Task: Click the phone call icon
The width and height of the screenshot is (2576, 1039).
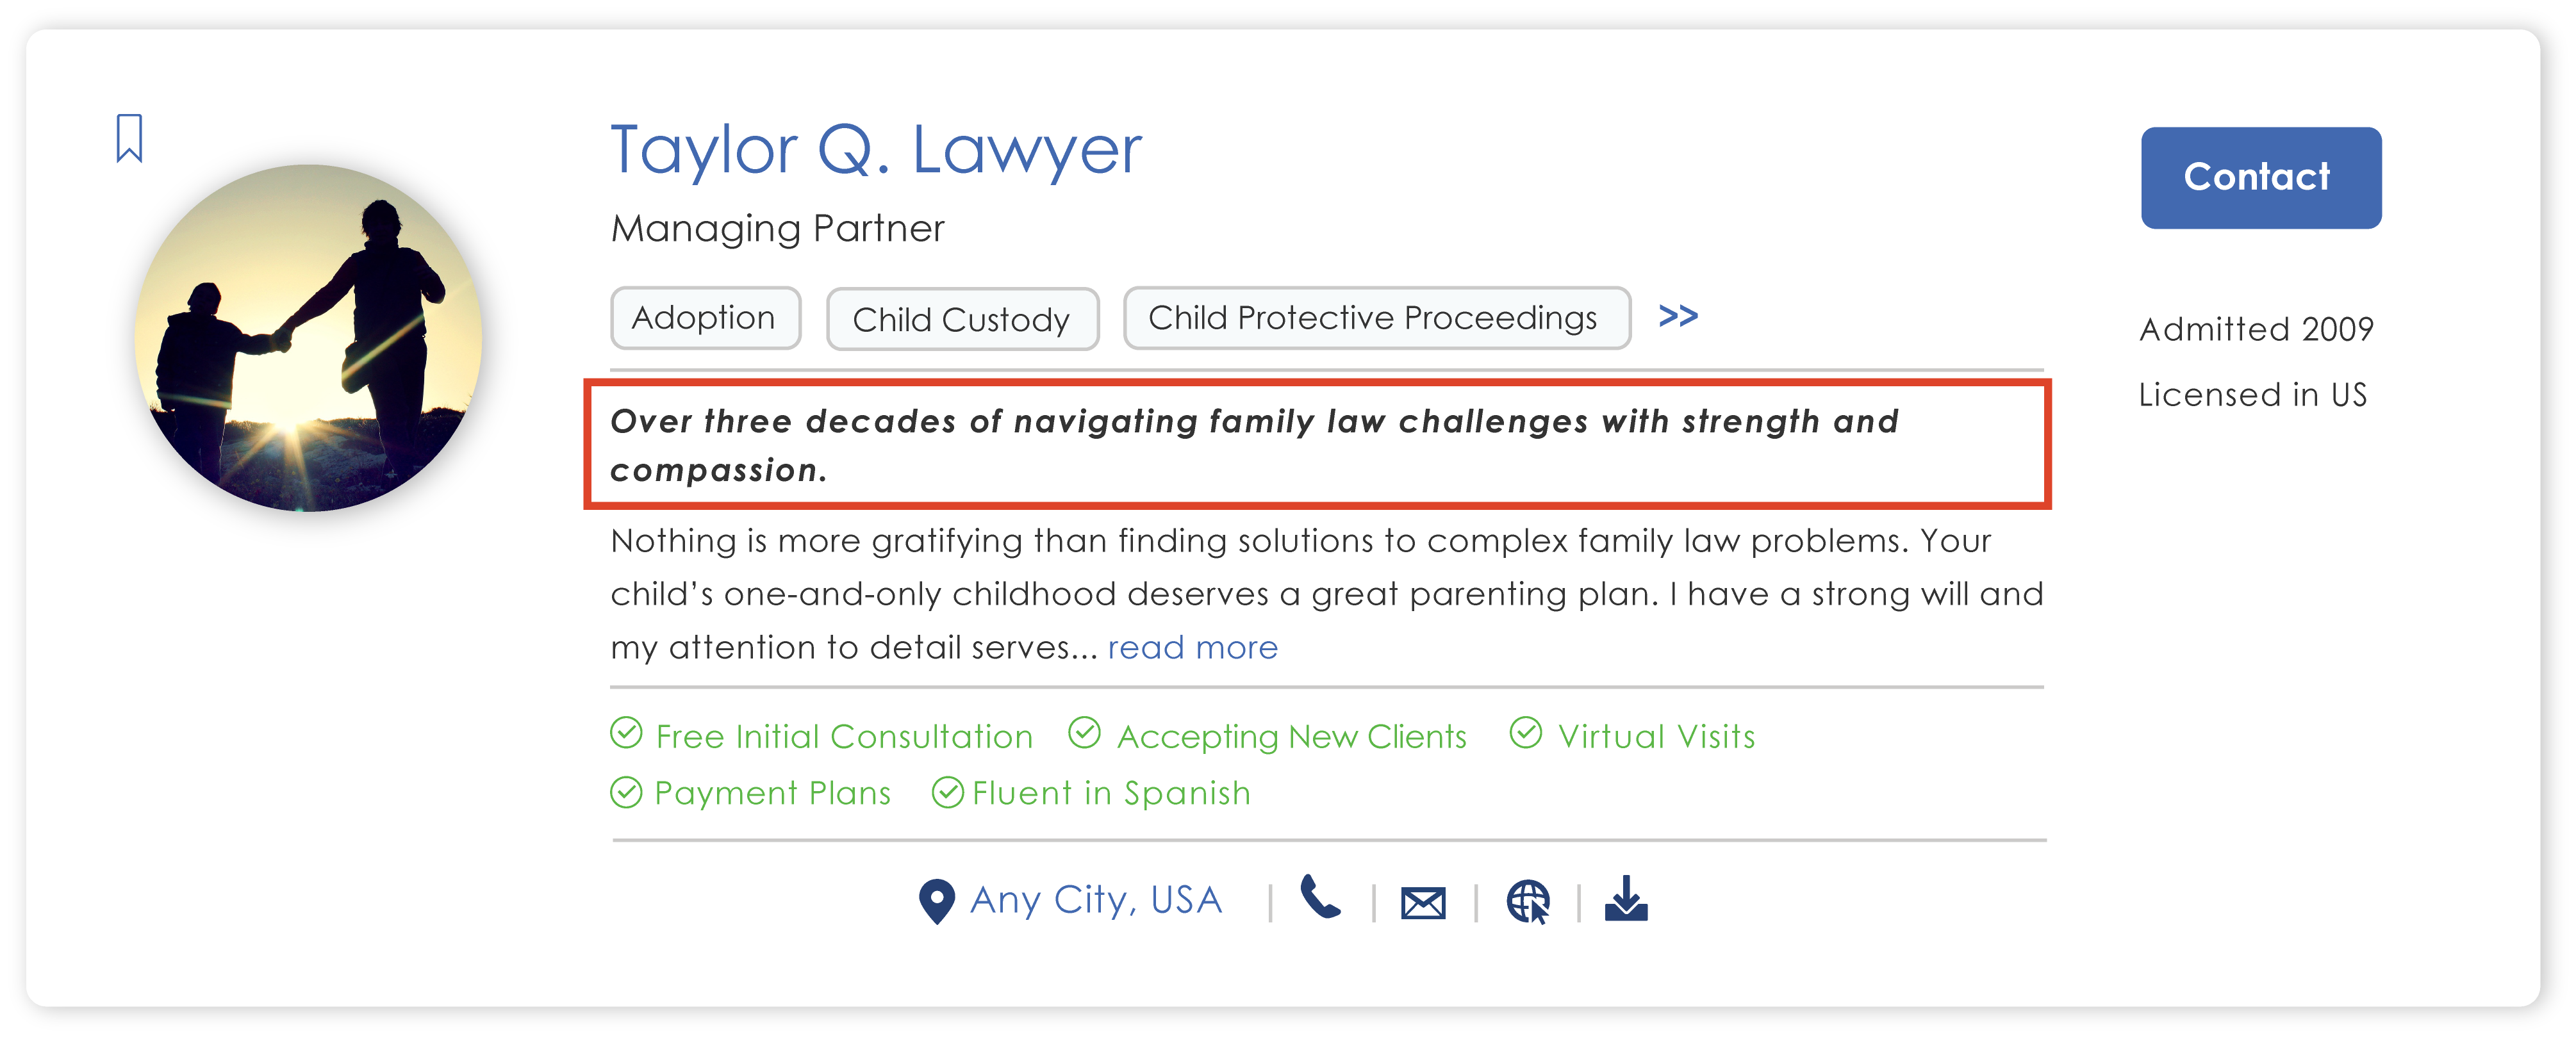Action: pos(1320,897)
